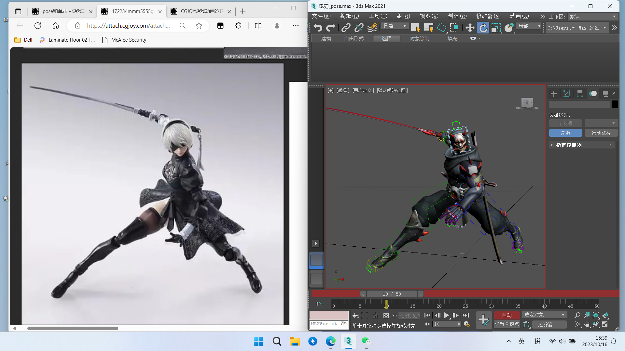Open the 局部 reference coordinate dropdown

point(529,26)
